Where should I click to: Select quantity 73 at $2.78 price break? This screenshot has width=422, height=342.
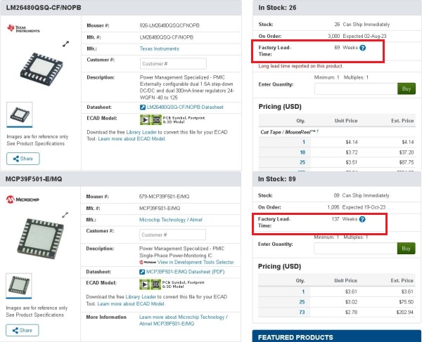302,313
